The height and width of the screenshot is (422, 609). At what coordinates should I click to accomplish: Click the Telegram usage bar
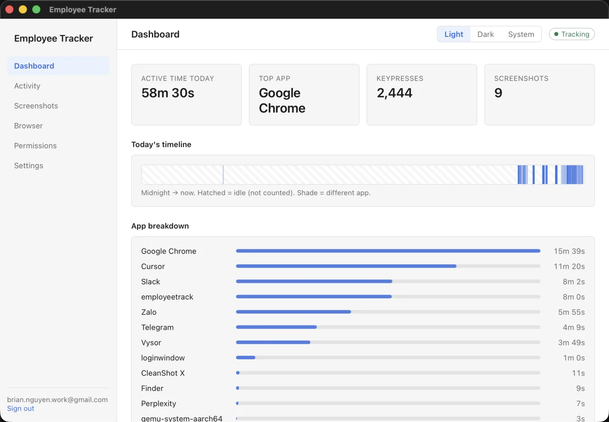(x=388, y=327)
